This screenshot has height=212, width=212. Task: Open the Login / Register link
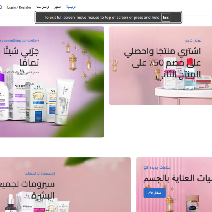(x=19, y=7)
